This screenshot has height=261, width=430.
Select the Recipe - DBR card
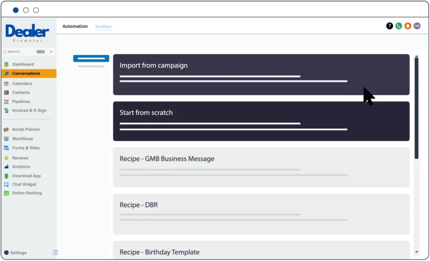coord(261,214)
